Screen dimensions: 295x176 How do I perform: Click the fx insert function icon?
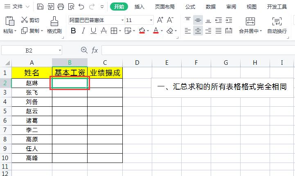coord(95,50)
